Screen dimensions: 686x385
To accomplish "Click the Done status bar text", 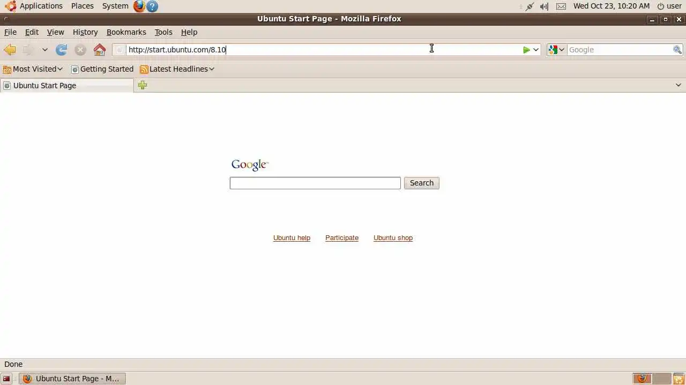I will pyautogui.click(x=13, y=364).
